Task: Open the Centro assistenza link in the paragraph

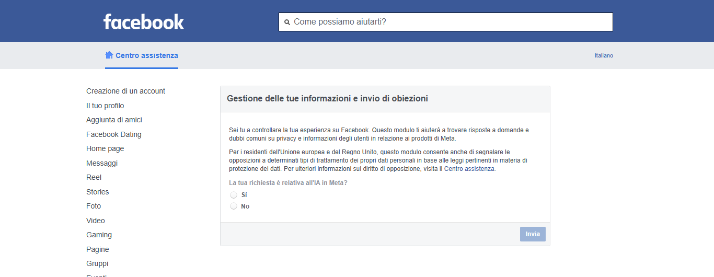Action: (469, 169)
